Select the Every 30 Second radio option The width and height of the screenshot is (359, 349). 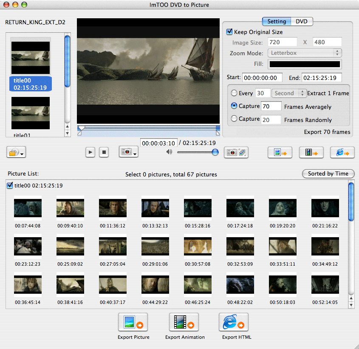click(x=234, y=93)
